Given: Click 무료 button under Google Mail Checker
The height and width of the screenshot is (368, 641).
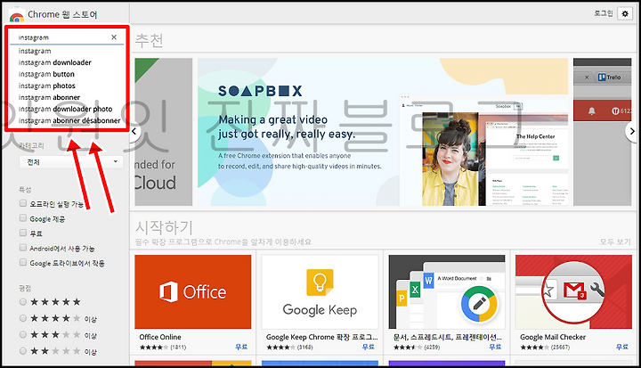Looking at the screenshot, I should pos(622,347).
